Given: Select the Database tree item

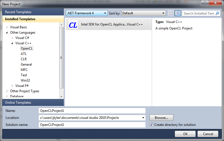Looking at the screenshot, I should point(17,96).
